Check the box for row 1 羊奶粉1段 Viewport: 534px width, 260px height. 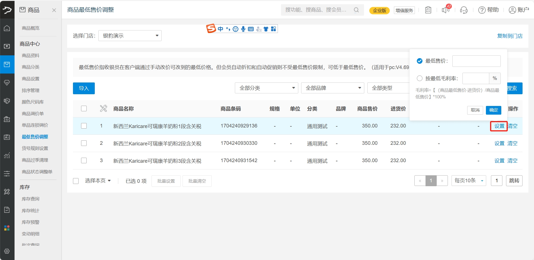[84, 126]
